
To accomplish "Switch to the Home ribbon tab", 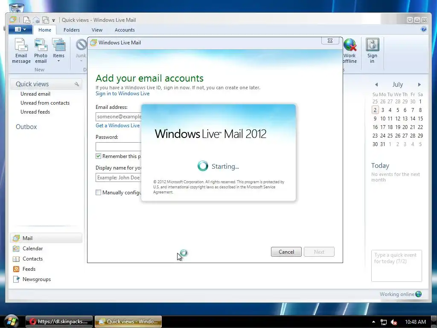I will pyautogui.click(x=44, y=30).
